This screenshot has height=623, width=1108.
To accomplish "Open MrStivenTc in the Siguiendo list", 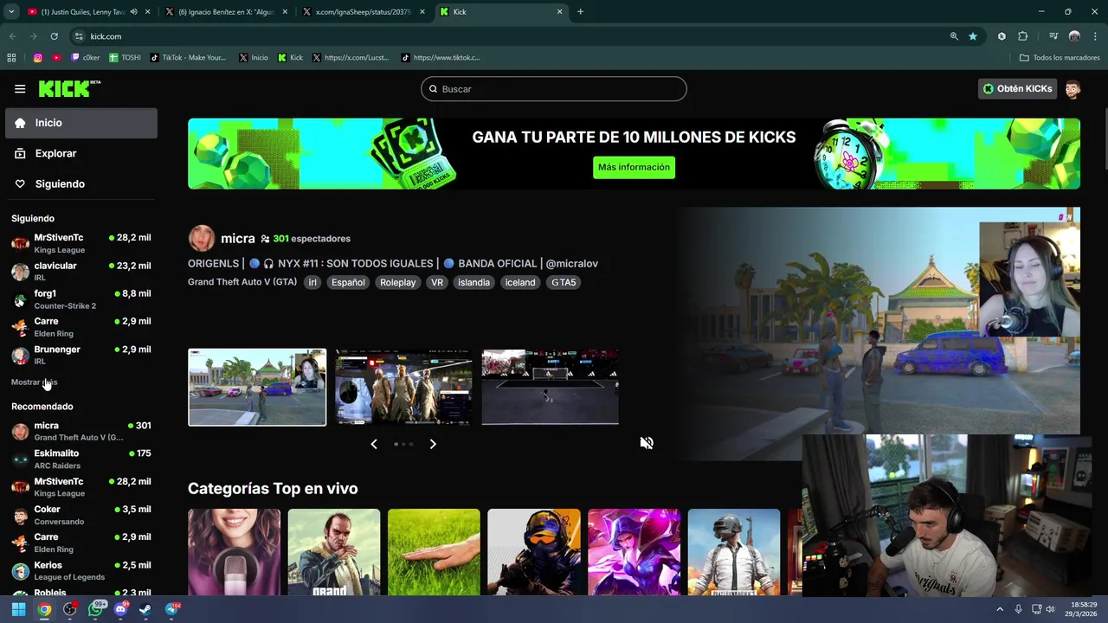I will click(x=81, y=243).
